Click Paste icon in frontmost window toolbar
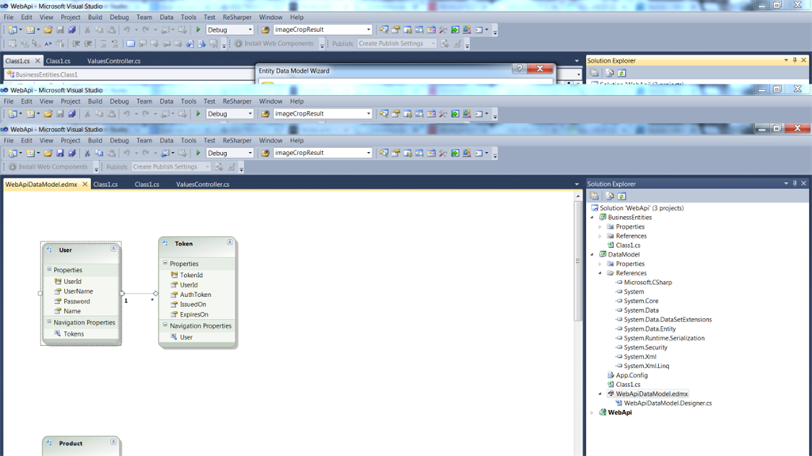 tap(111, 153)
